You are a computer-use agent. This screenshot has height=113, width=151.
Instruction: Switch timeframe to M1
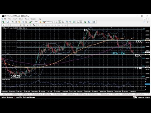(39, 25)
